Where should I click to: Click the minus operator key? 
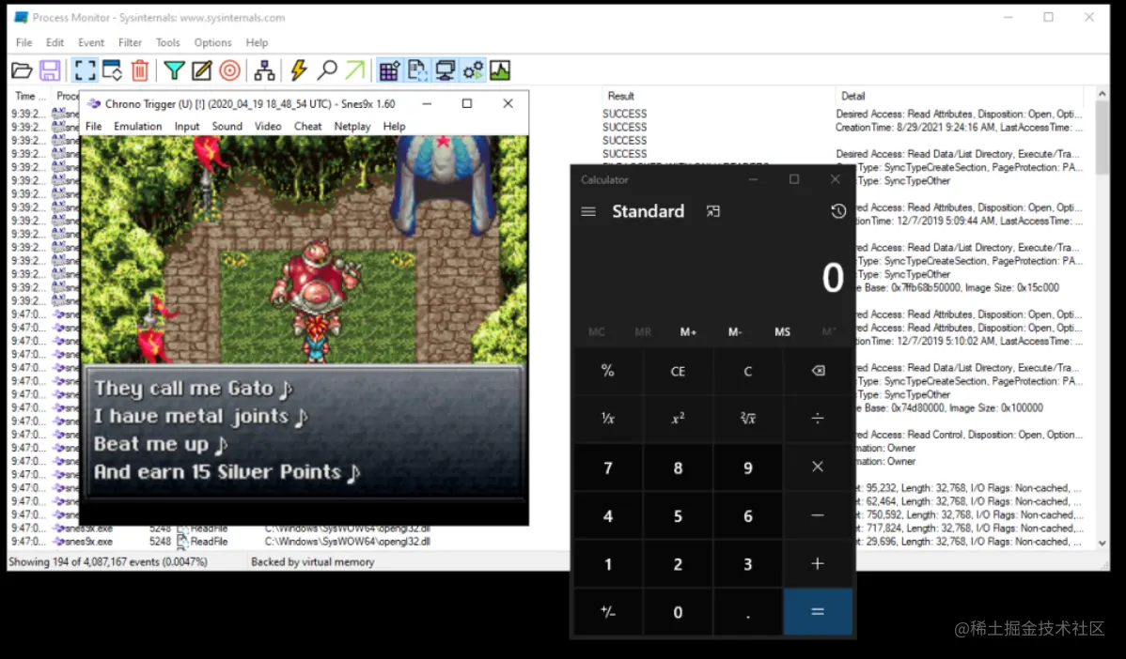click(817, 515)
